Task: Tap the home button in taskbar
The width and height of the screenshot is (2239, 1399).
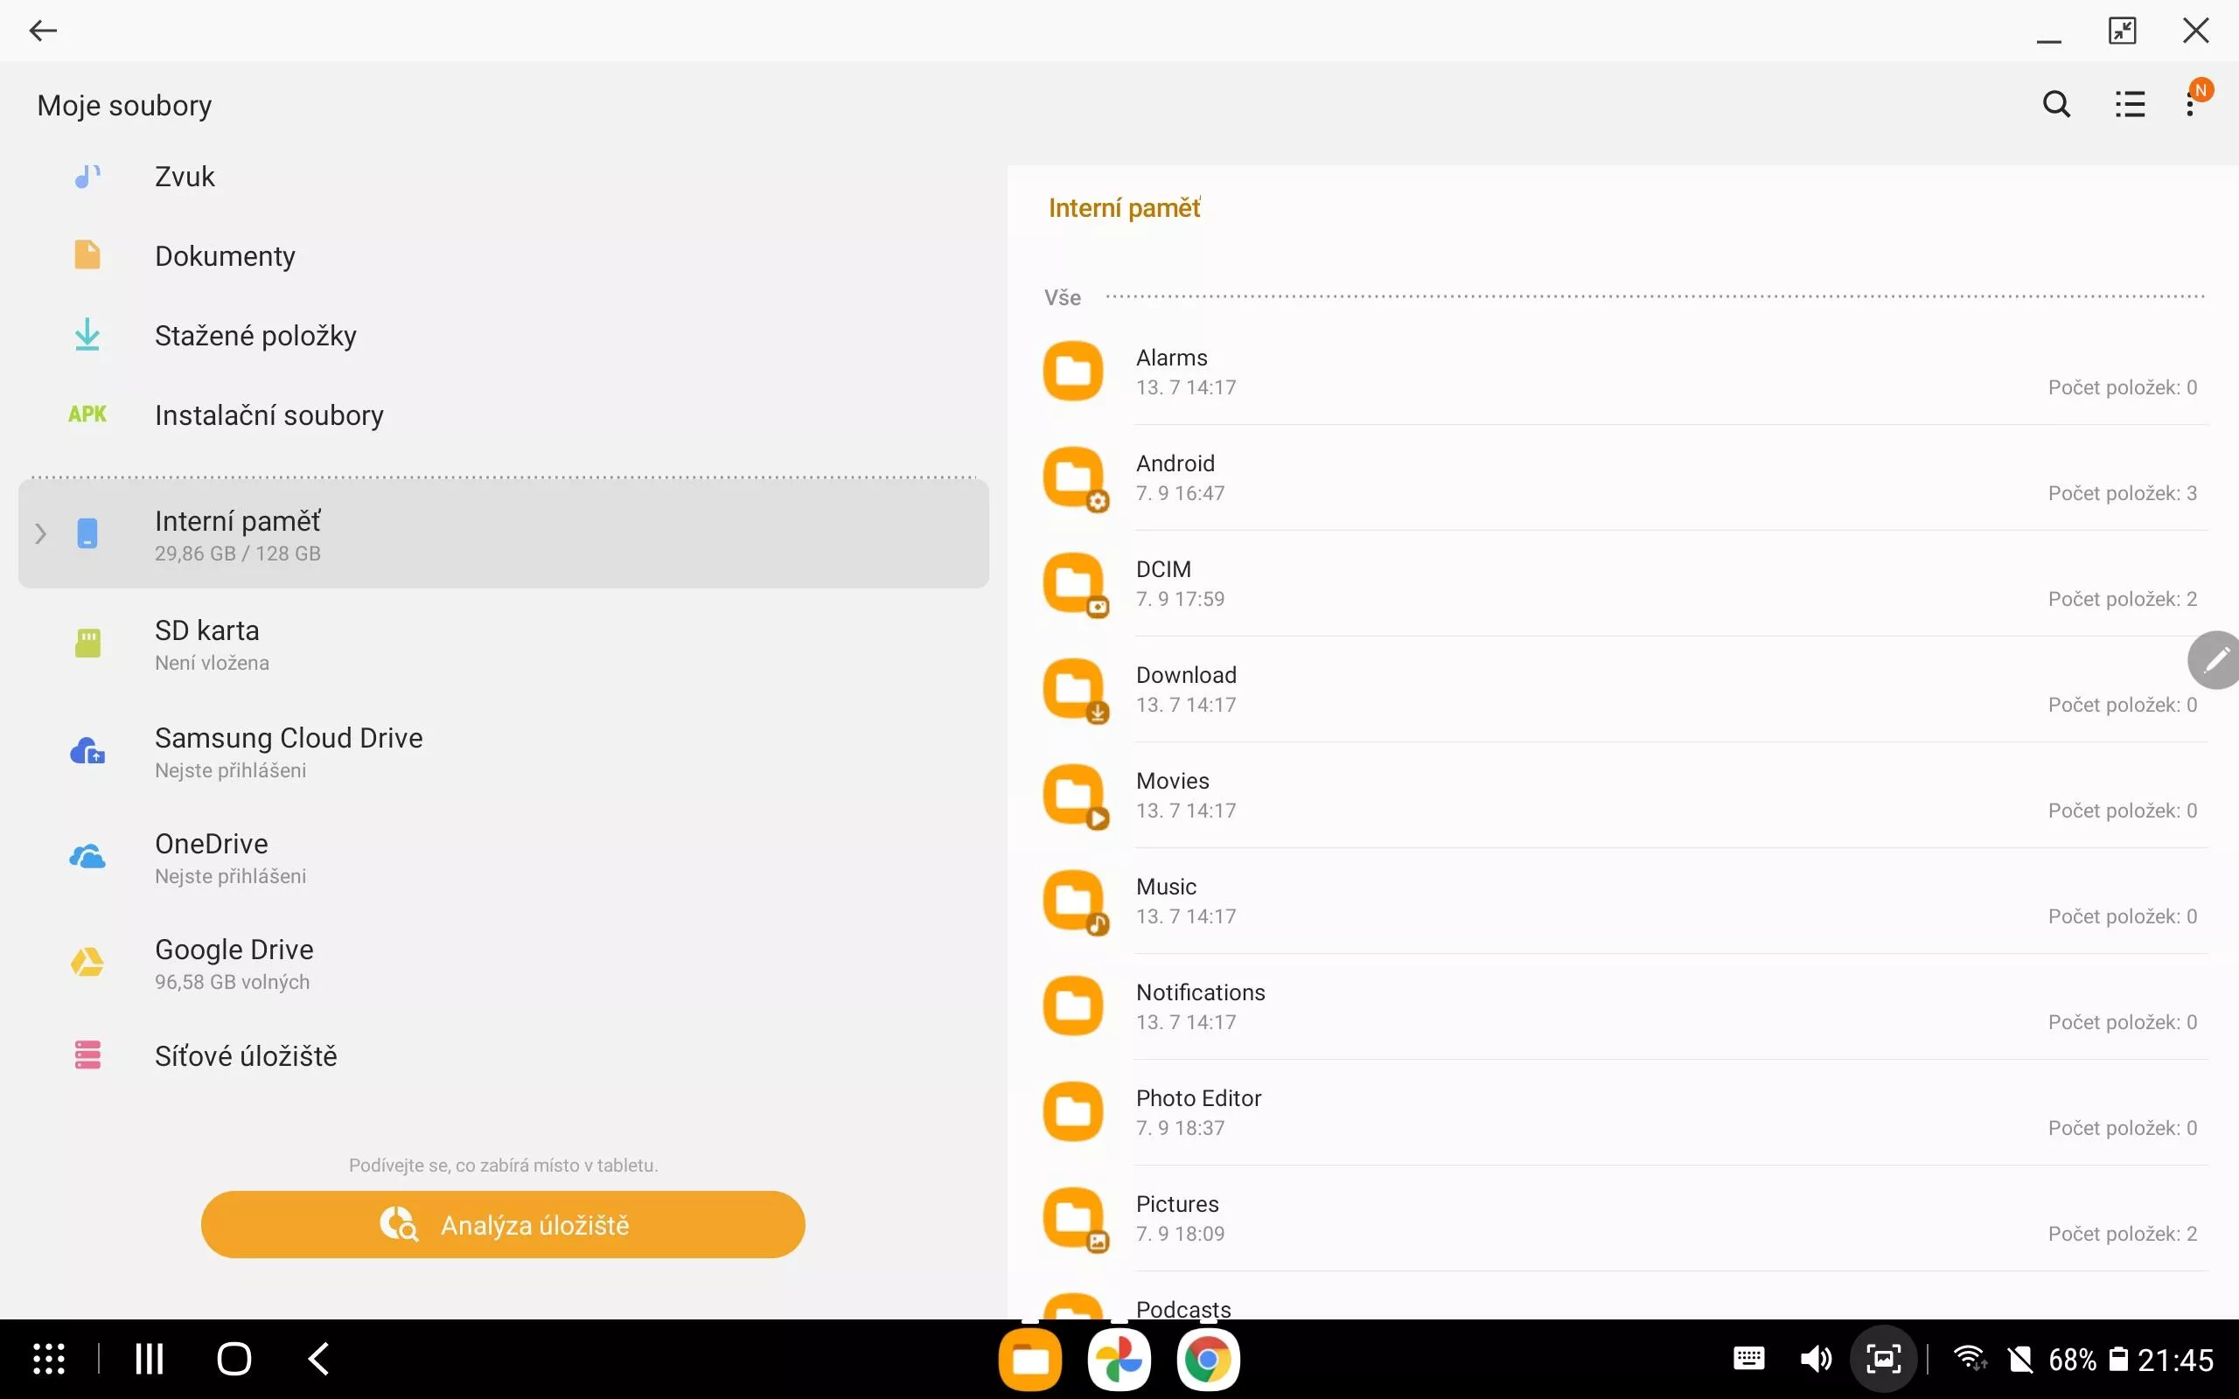Action: (234, 1358)
